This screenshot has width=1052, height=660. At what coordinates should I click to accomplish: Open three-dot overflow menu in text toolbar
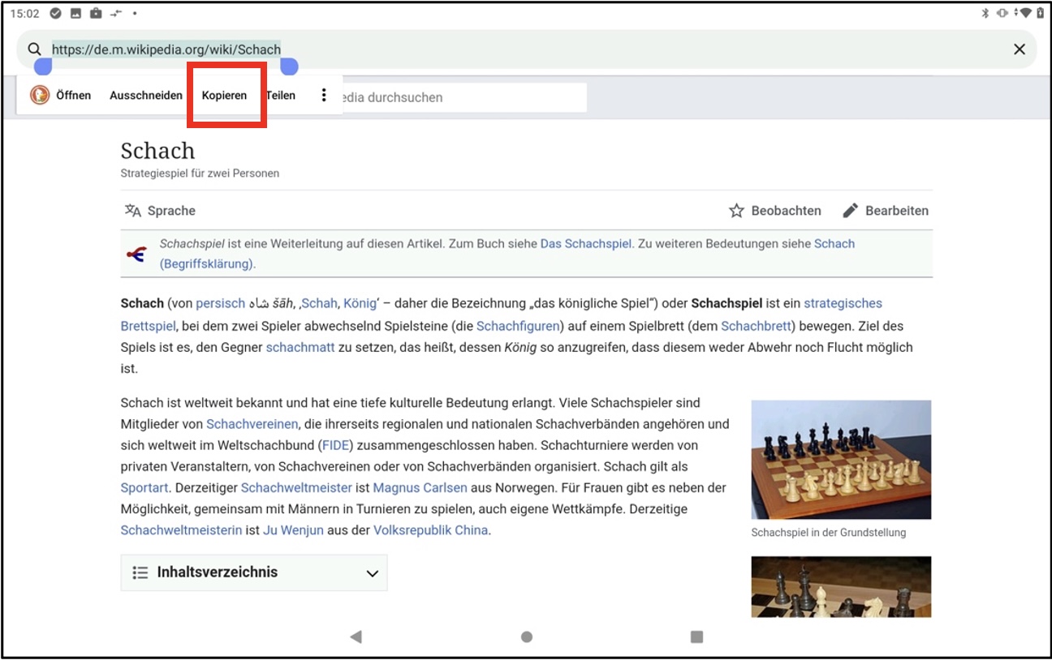(324, 96)
